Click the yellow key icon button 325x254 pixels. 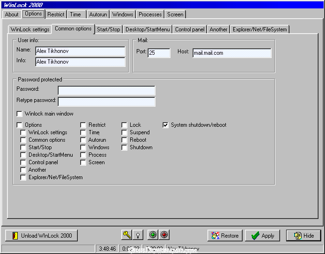pyautogui.click(x=126, y=235)
